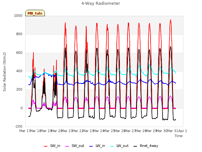Screen dimensions: 202x152
Task: Click the Mar 31 SW_in peak
Action: [170, 20]
